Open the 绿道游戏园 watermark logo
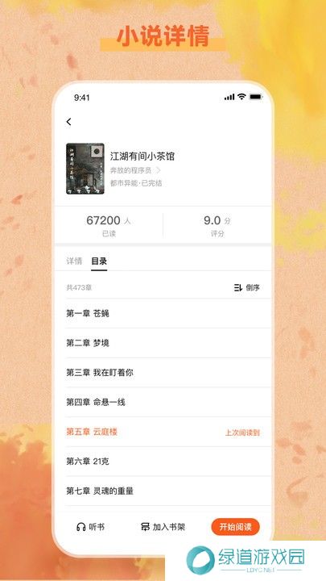Viewport: 326px width, 581px height. 246,561
